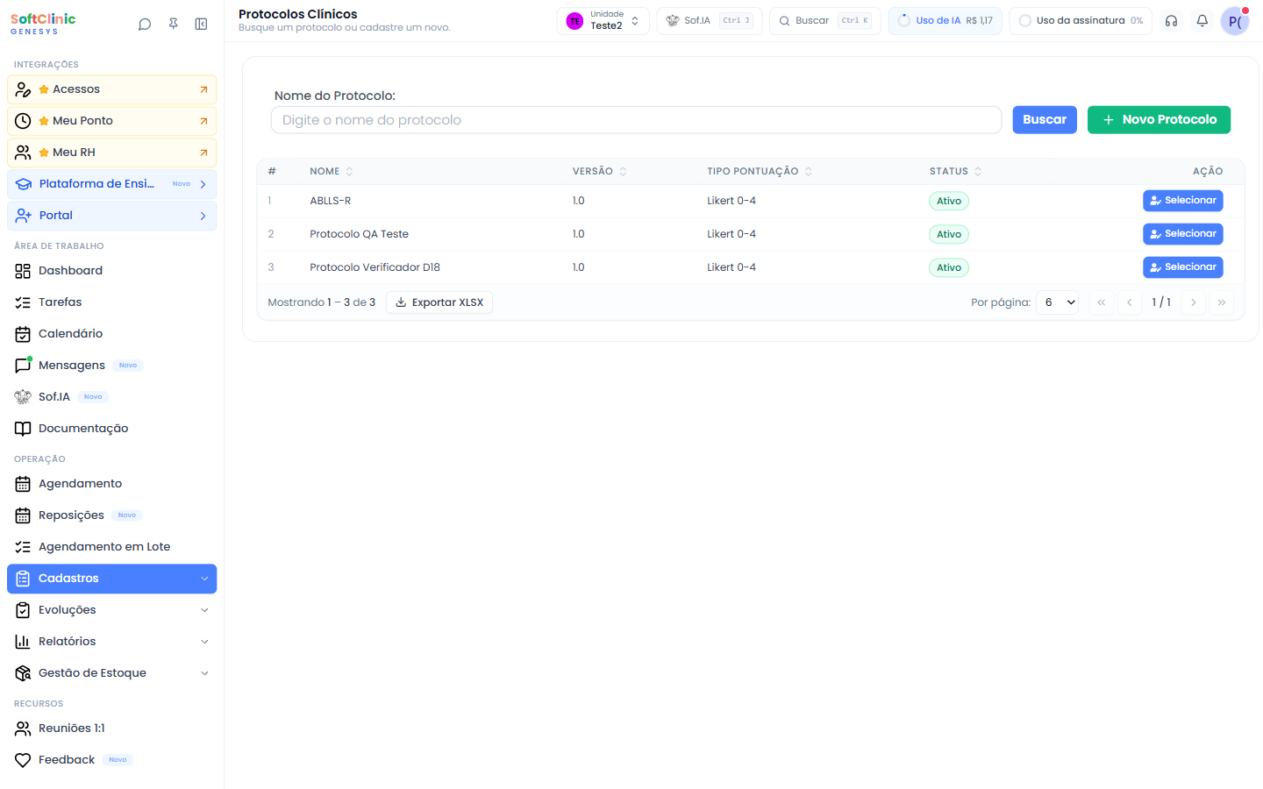Sort table by STATUS column
Viewport: 1263px width, 789px height.
coord(955,172)
